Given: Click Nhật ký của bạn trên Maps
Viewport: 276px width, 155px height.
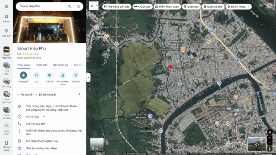Looking at the screenshot, I should pyautogui.click(x=41, y=148).
